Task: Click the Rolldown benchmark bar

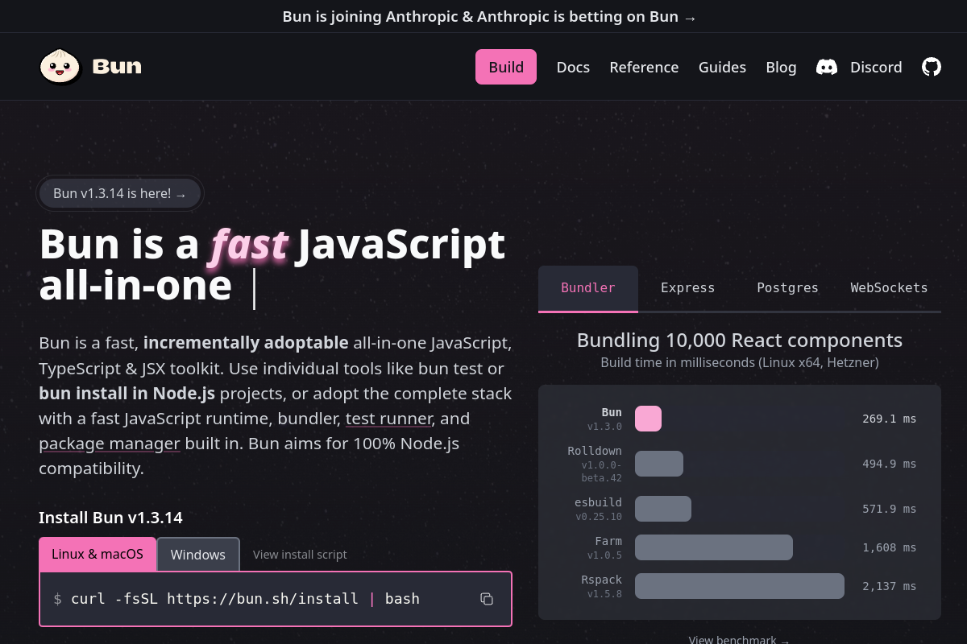Action: pyautogui.click(x=659, y=464)
